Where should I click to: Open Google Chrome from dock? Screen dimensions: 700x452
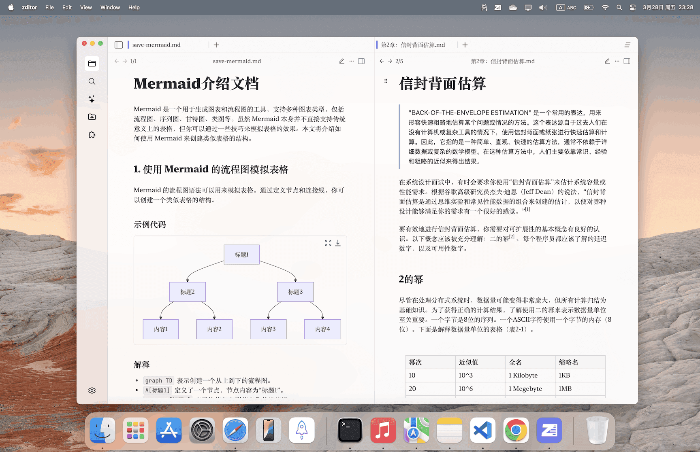click(x=516, y=430)
